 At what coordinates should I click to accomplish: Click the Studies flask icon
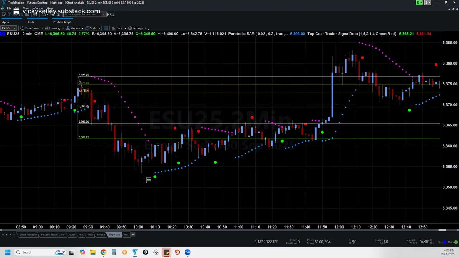(68, 28)
